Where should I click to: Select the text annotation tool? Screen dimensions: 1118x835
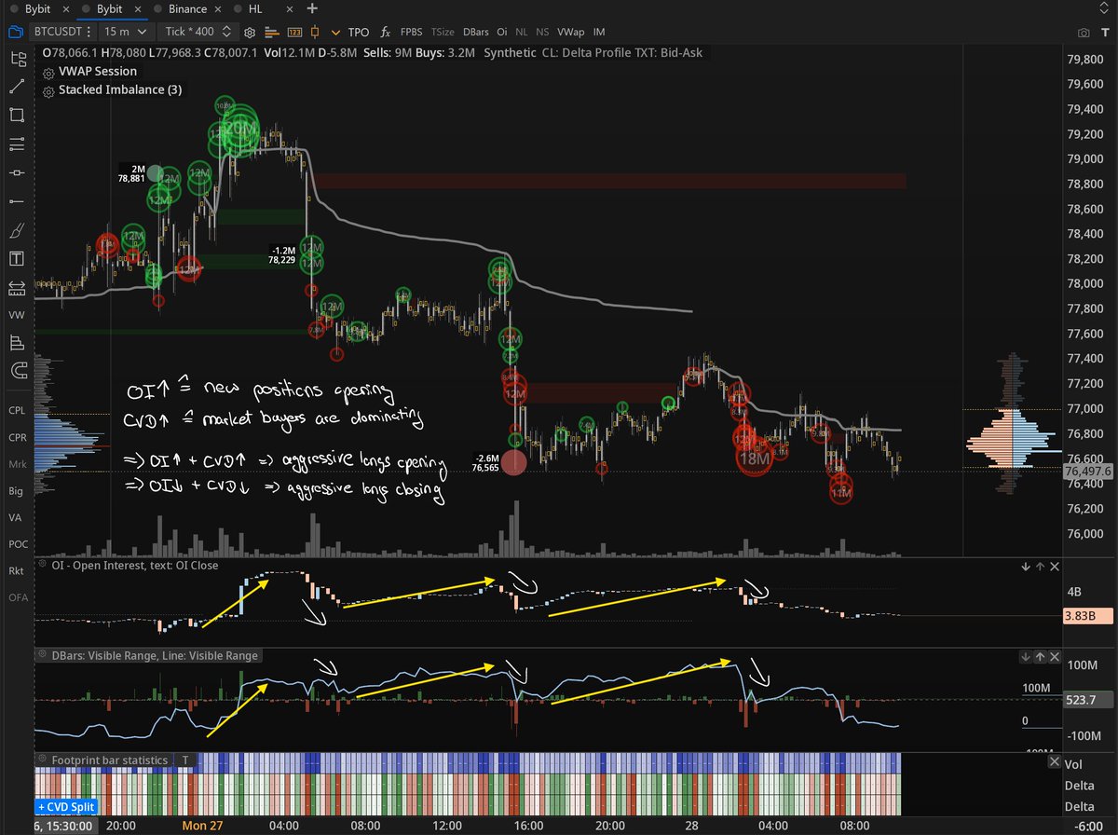point(18,258)
